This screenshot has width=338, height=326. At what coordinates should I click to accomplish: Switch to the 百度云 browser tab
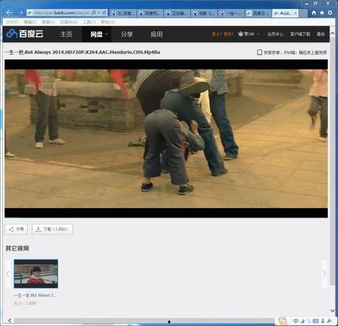[x=259, y=14]
